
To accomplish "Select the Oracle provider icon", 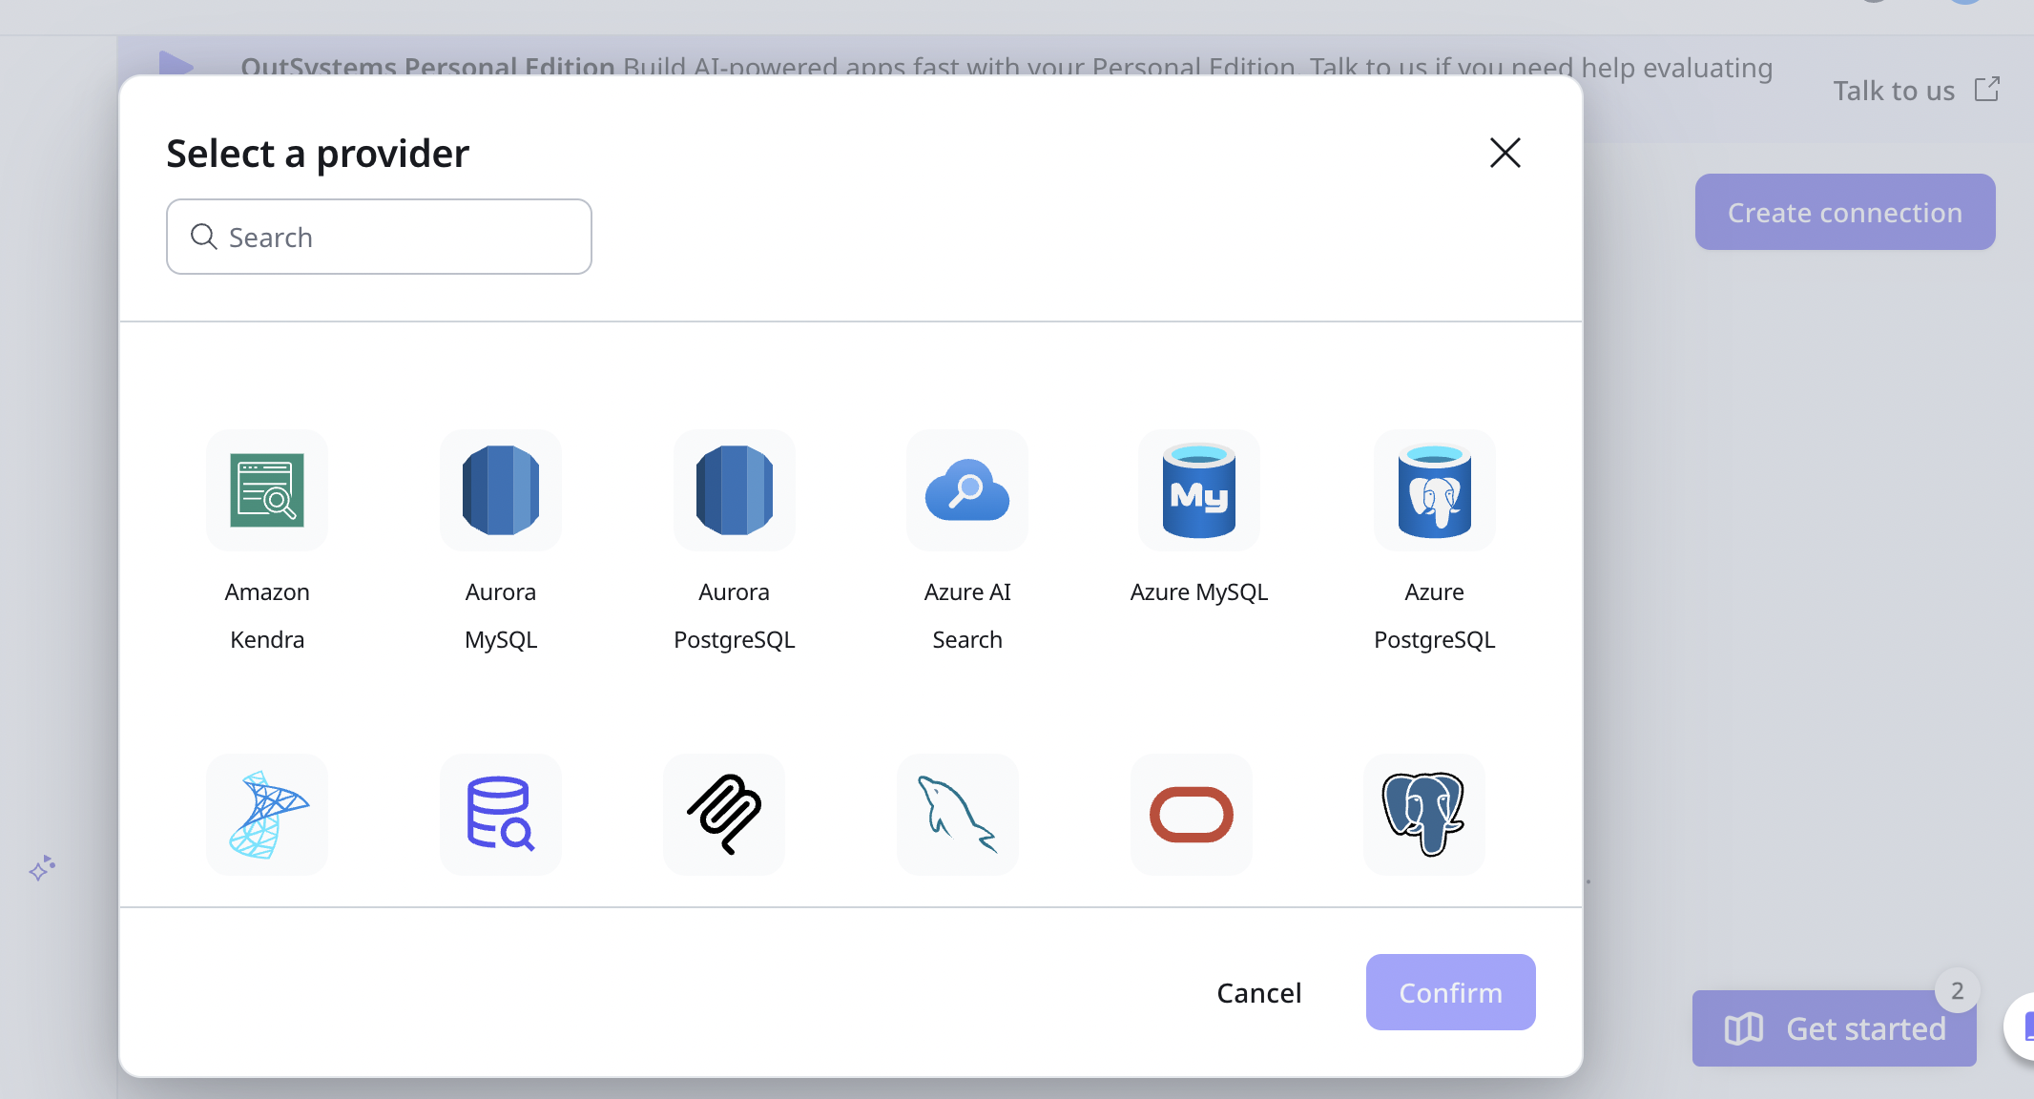I will click(1190, 815).
